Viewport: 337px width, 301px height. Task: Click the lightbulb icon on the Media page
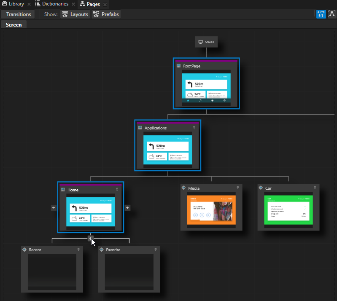[x=237, y=188]
